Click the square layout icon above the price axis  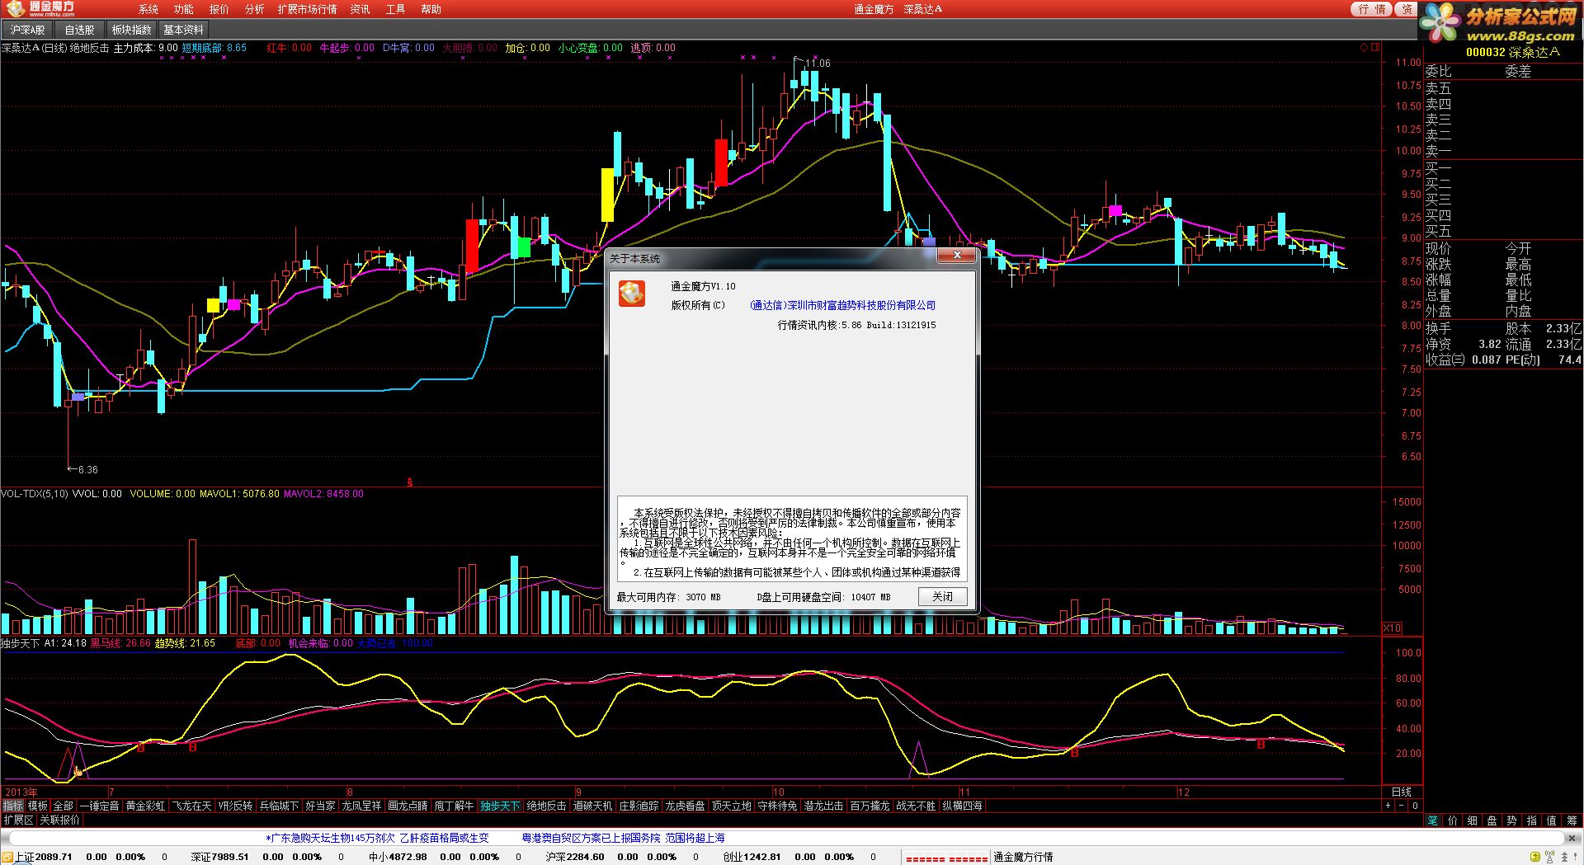click(x=1375, y=48)
